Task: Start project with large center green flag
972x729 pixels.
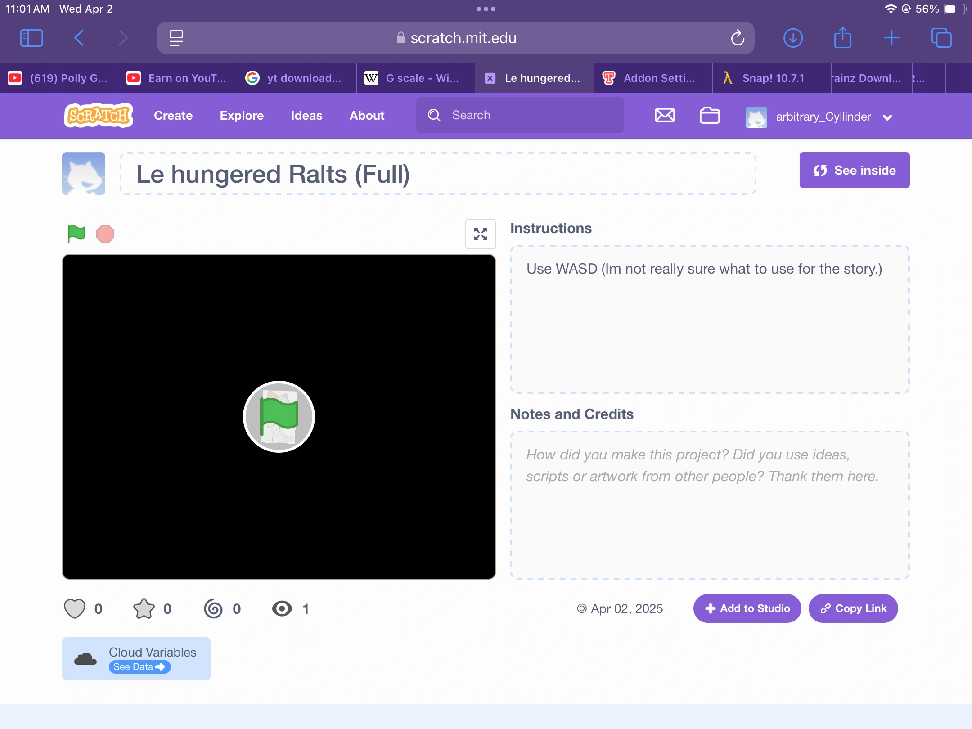Action: point(279,416)
